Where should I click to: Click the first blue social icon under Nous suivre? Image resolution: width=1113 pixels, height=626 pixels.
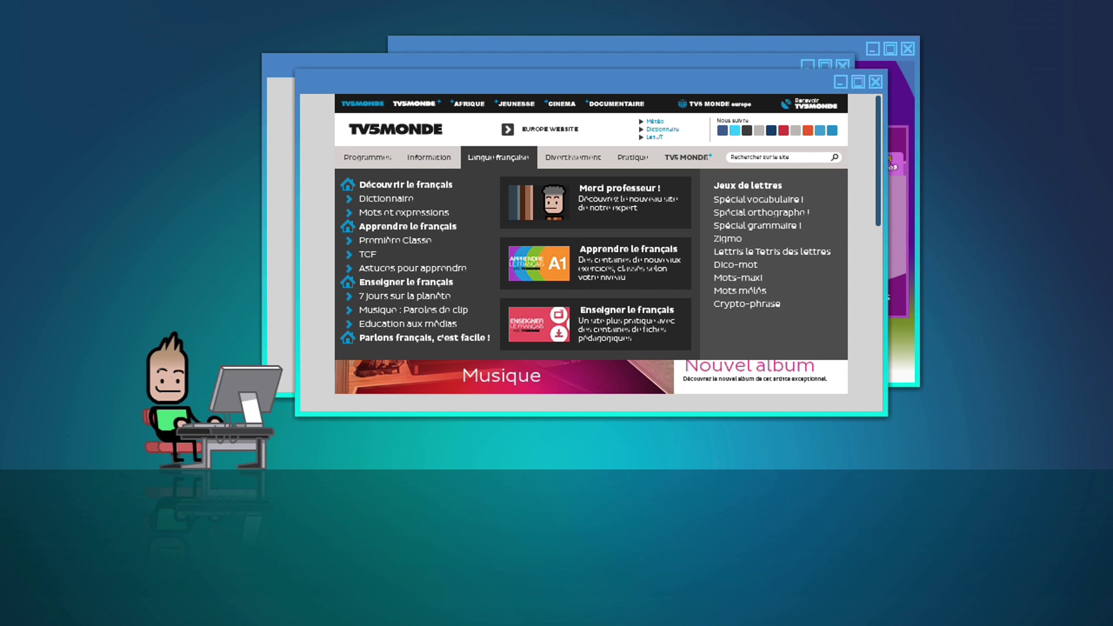(x=722, y=131)
